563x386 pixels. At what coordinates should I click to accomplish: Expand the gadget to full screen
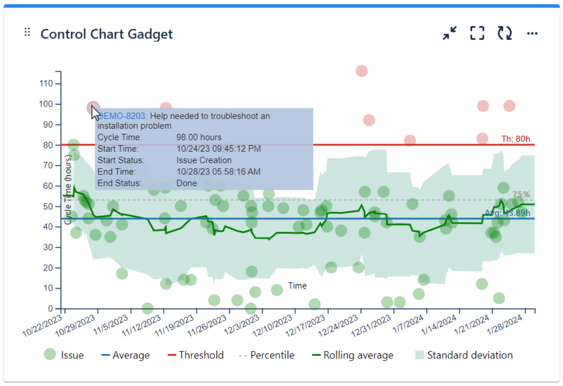click(x=476, y=32)
